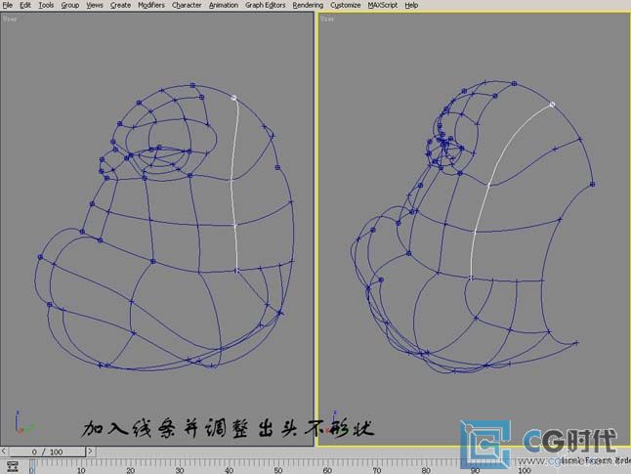This screenshot has width=631, height=474.
Task: Open the MAXScript menu
Action: pos(382,5)
